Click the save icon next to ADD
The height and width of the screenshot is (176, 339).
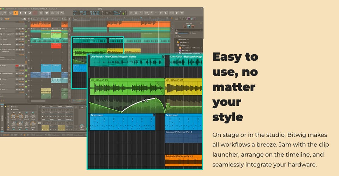tap(136, 13)
